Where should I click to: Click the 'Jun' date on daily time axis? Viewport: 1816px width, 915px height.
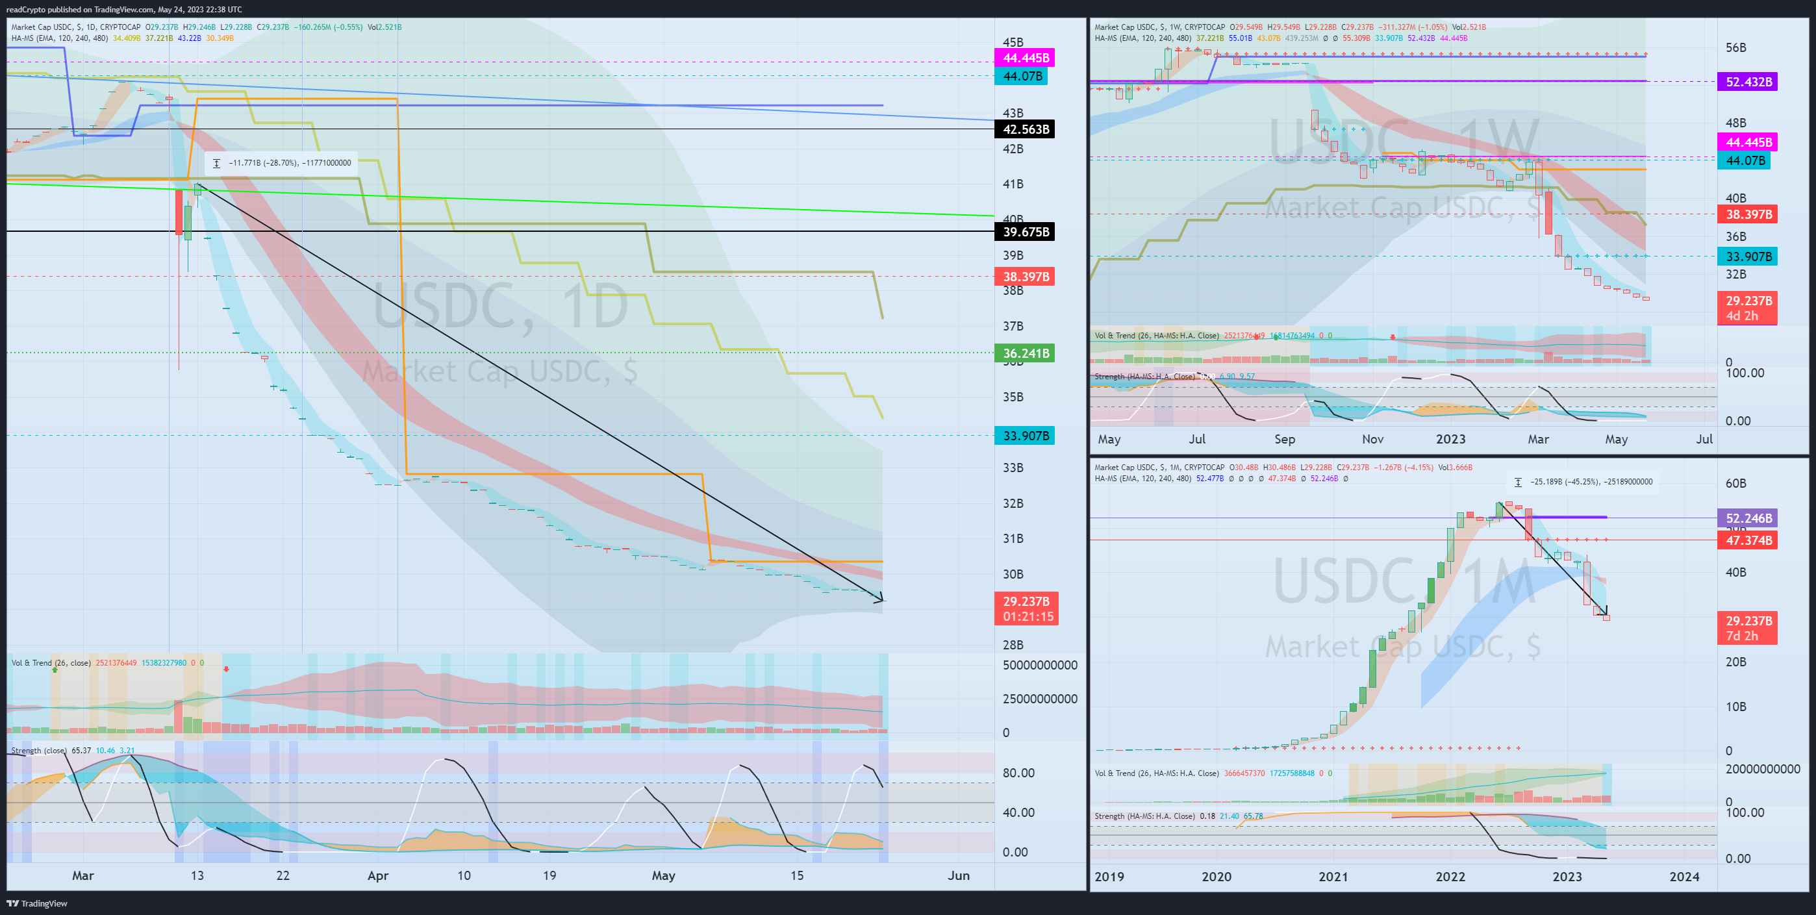[x=958, y=875]
